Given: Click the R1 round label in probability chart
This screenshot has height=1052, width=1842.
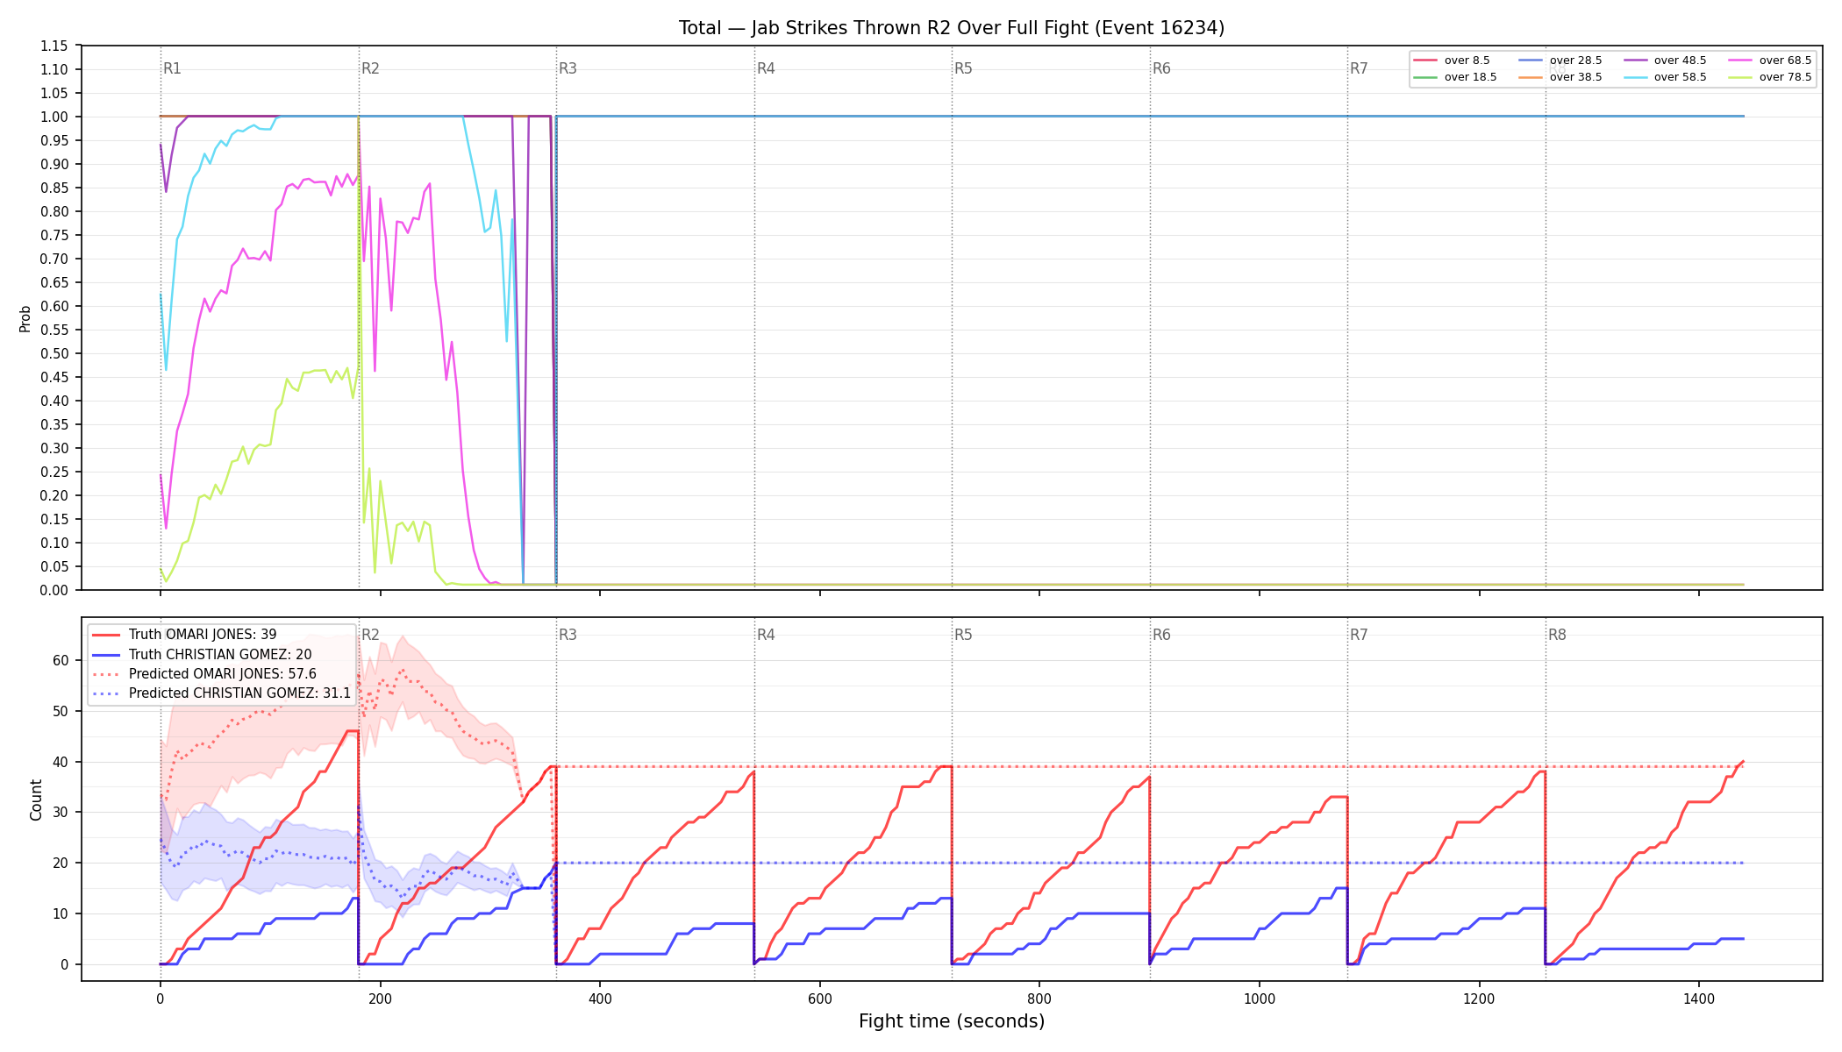Looking at the screenshot, I should pos(172,68).
